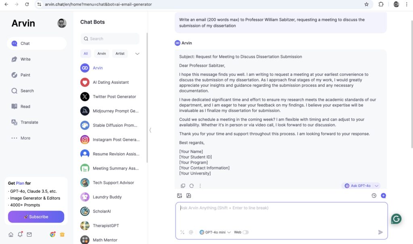413x244 pixels.
Task: Click the Arvin logo text
Action: point(23,23)
